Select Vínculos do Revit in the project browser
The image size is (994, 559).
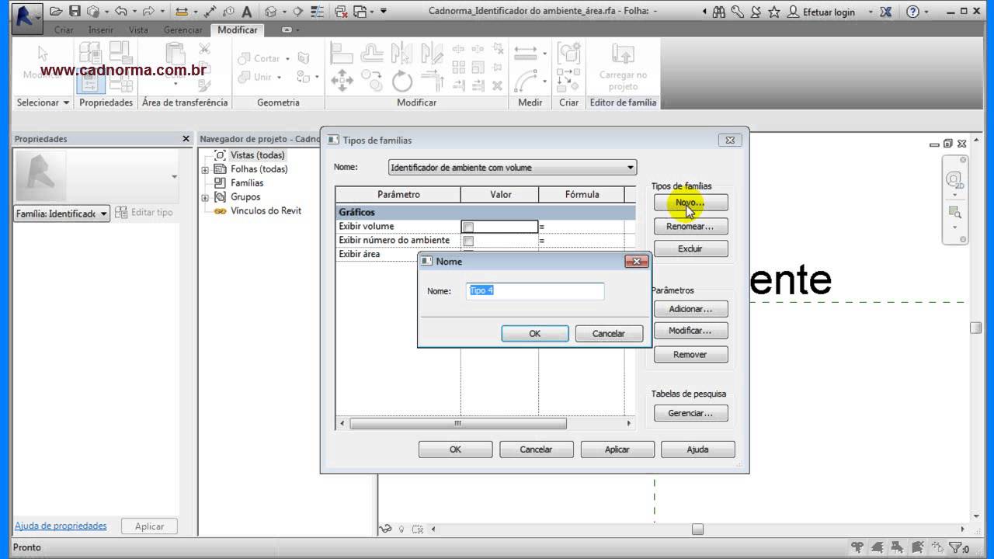pyautogui.click(x=266, y=211)
